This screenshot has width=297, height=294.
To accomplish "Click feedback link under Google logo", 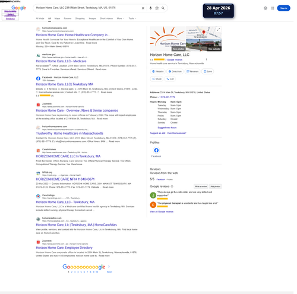I will [x=10, y=18].
